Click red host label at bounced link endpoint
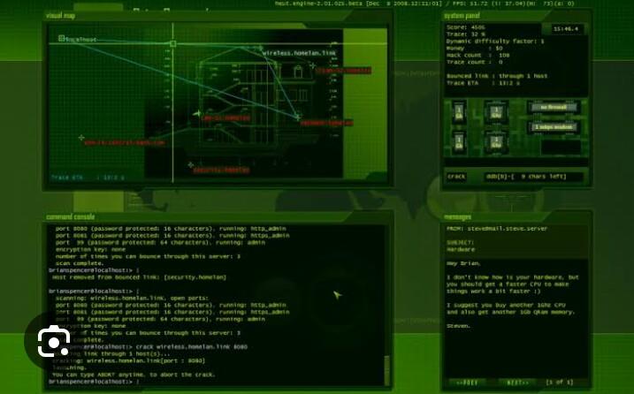Viewport: 634px width, 394px height. pyautogui.click(x=326, y=123)
